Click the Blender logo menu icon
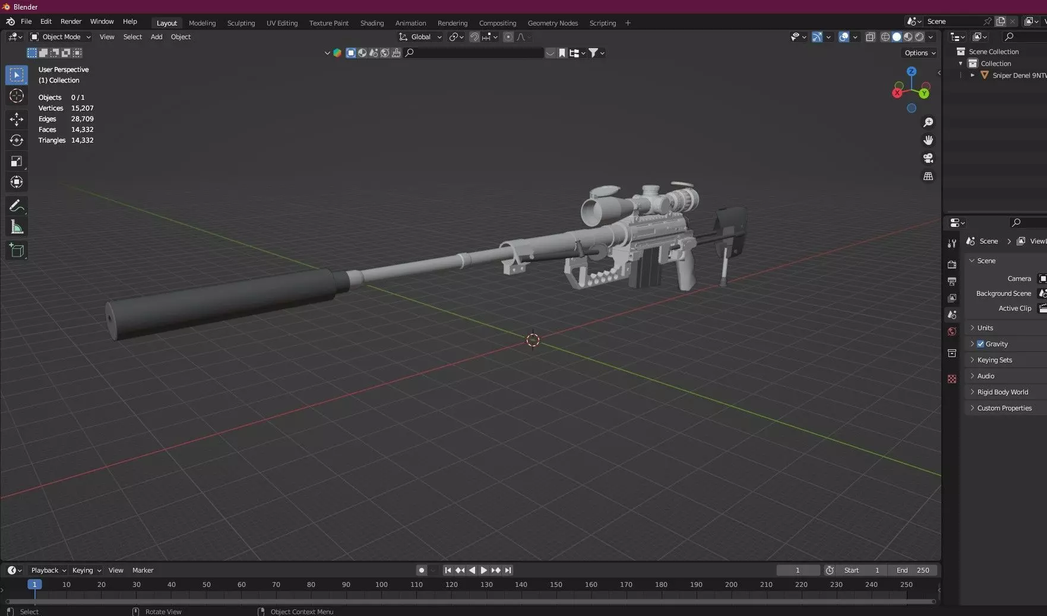This screenshot has height=616, width=1047. coord(10,21)
